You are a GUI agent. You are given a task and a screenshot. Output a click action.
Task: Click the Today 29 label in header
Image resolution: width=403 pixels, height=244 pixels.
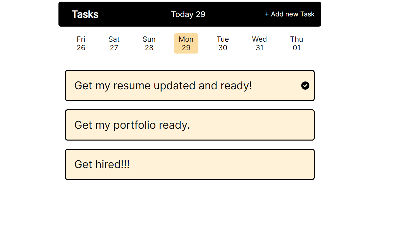point(188,14)
